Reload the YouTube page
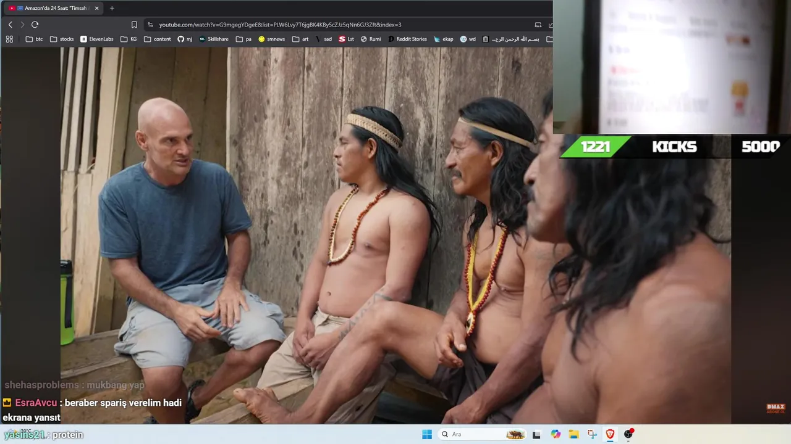 (35, 25)
